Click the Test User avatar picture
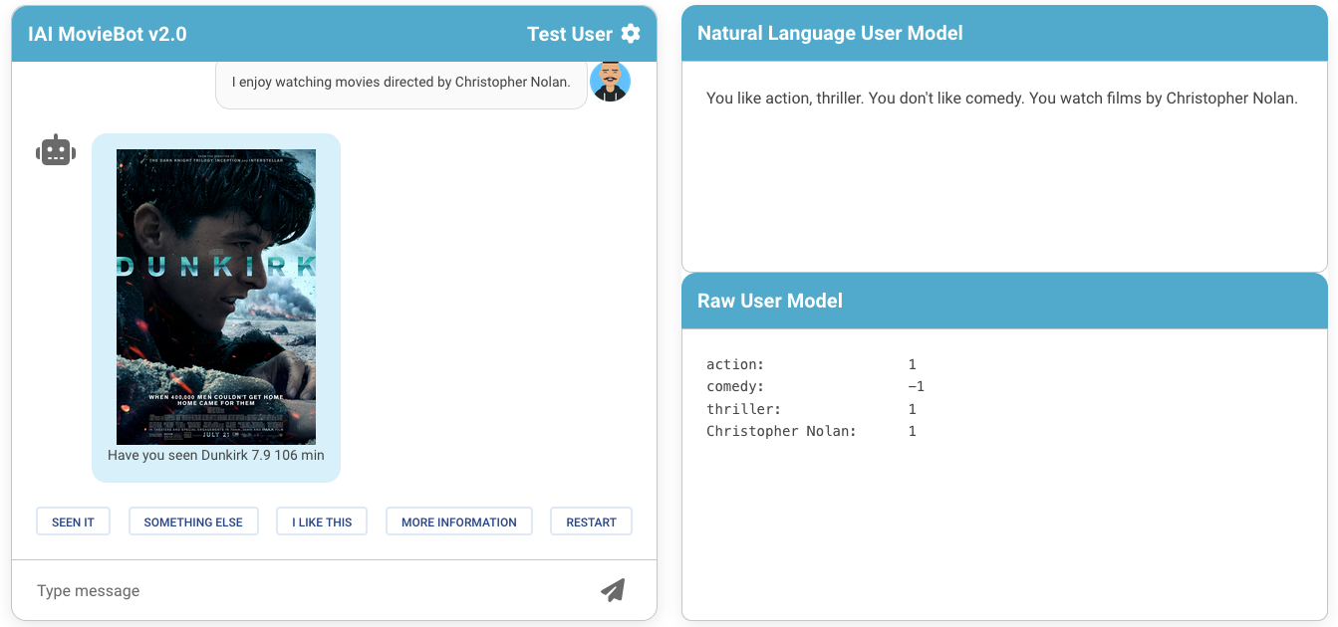 [x=610, y=82]
